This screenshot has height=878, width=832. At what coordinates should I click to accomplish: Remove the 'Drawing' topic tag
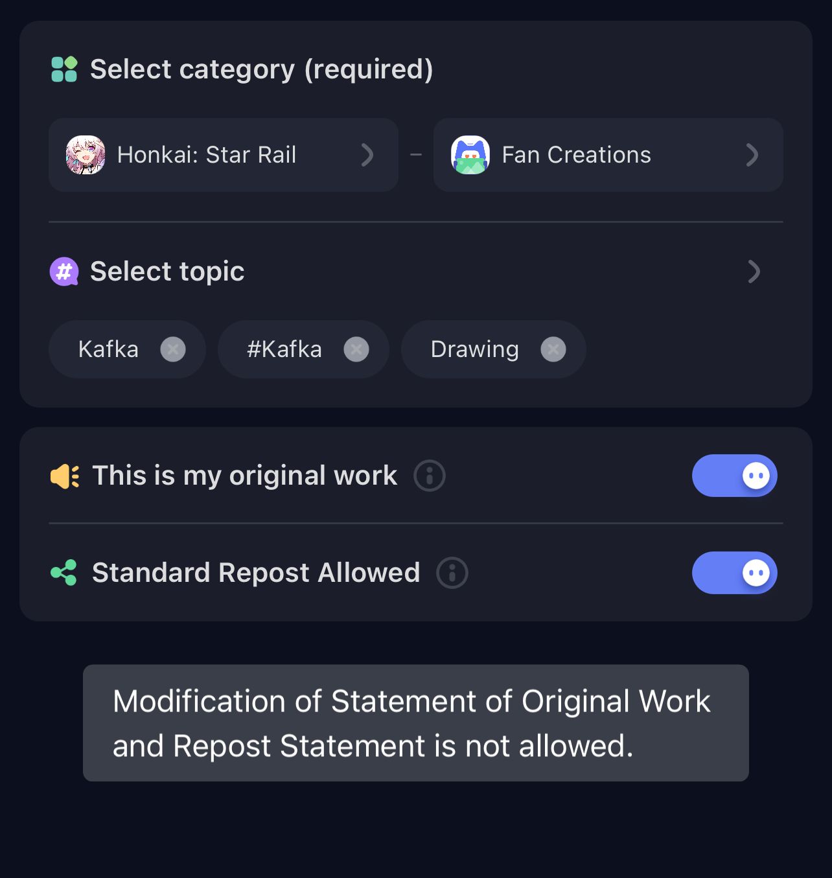coord(553,349)
